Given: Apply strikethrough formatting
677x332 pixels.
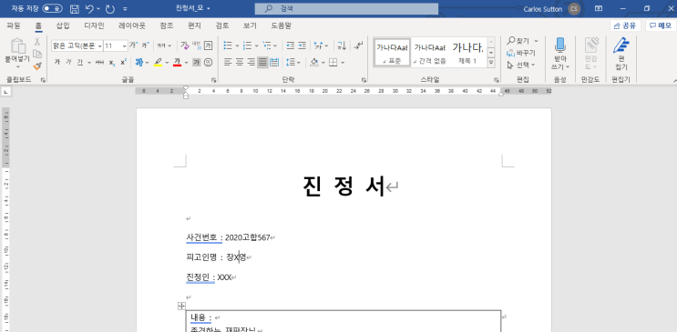Looking at the screenshot, I should [x=99, y=63].
